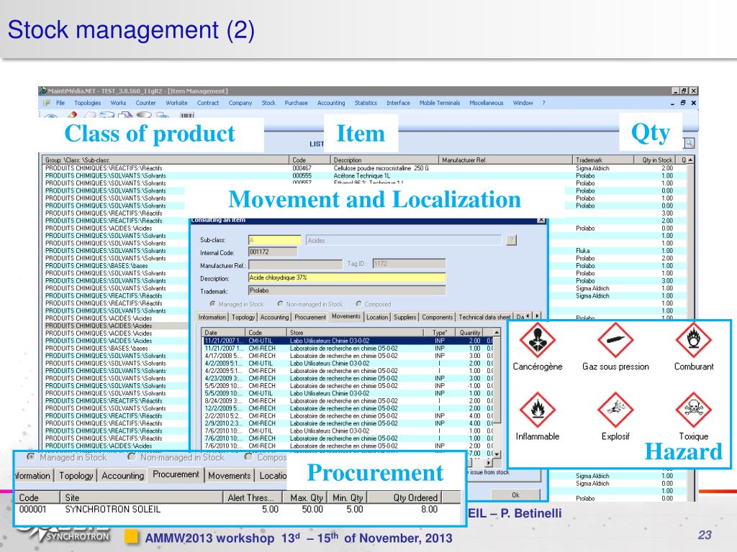
Task: Select Non-managed in Stock radio in Procurement inset
Action: (x=132, y=456)
